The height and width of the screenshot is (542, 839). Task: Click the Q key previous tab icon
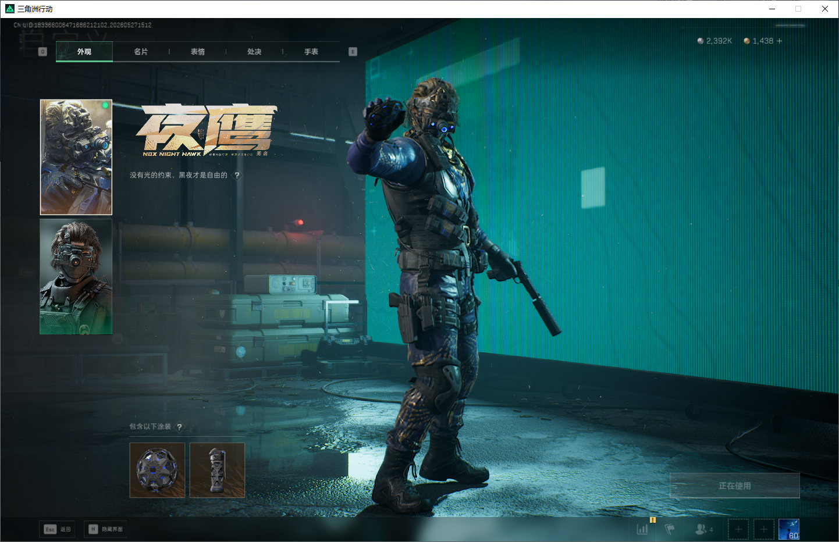[x=42, y=52]
